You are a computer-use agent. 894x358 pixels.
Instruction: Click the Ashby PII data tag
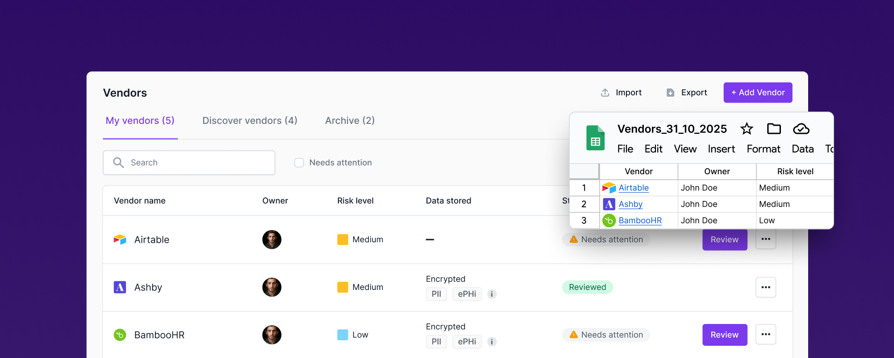click(x=436, y=294)
